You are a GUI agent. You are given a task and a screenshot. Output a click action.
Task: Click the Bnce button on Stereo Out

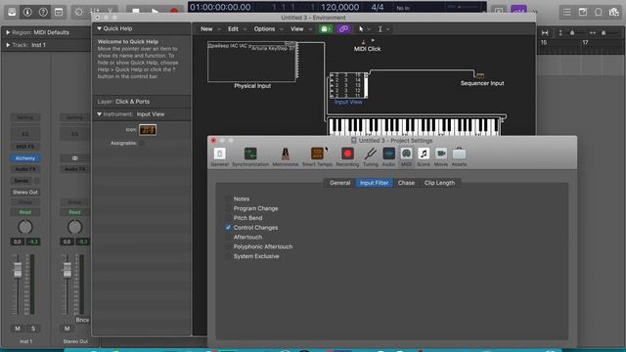pyautogui.click(x=82, y=320)
